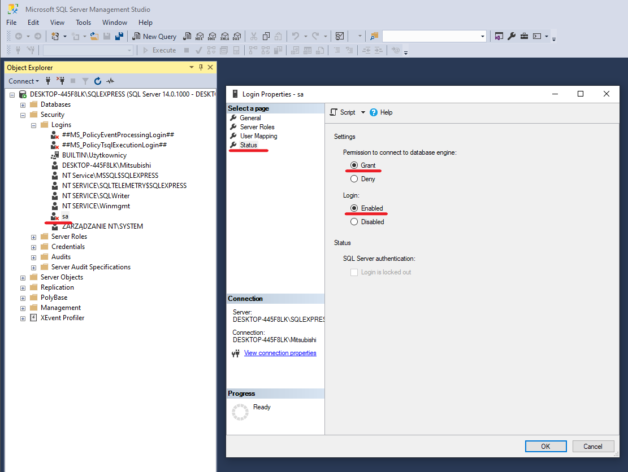Click the Script button in Login Properties
This screenshot has width=628, height=472.
[343, 112]
